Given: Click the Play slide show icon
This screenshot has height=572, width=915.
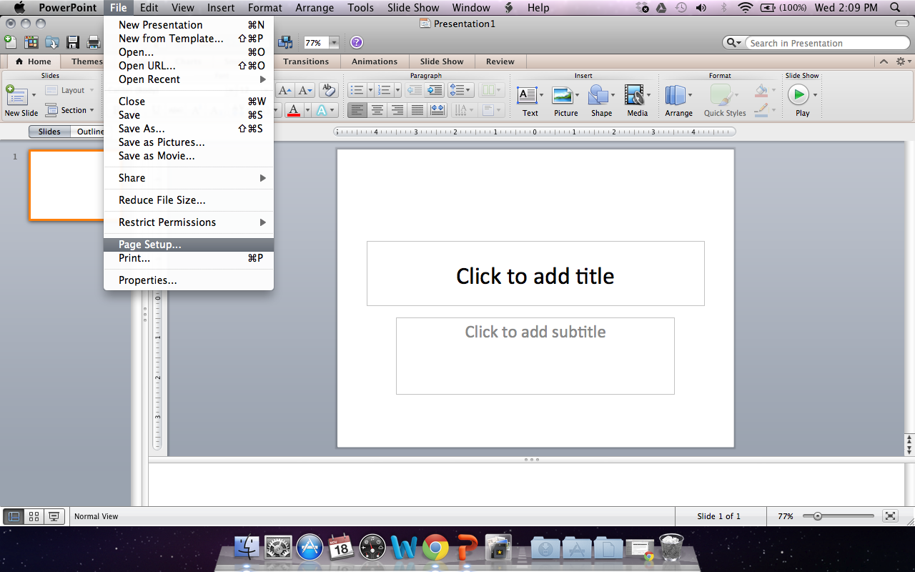Looking at the screenshot, I should pos(798,94).
